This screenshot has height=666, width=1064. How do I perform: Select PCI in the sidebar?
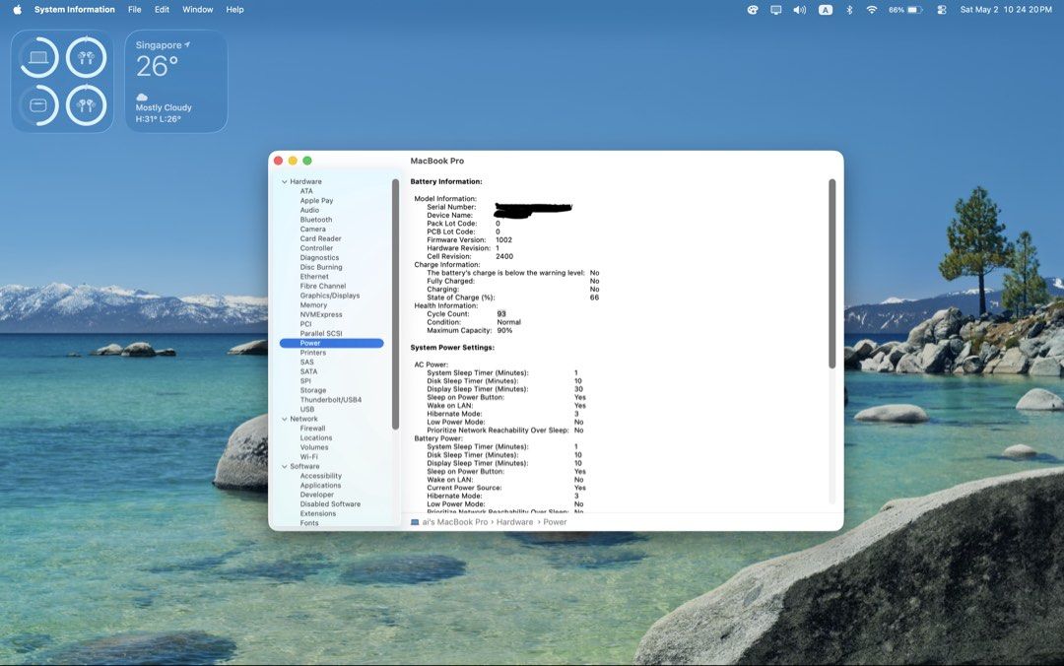tap(306, 324)
